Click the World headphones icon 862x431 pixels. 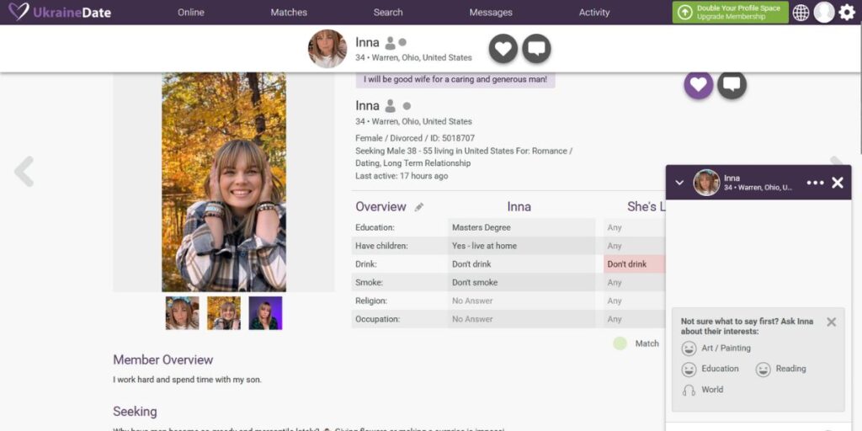coord(689,391)
